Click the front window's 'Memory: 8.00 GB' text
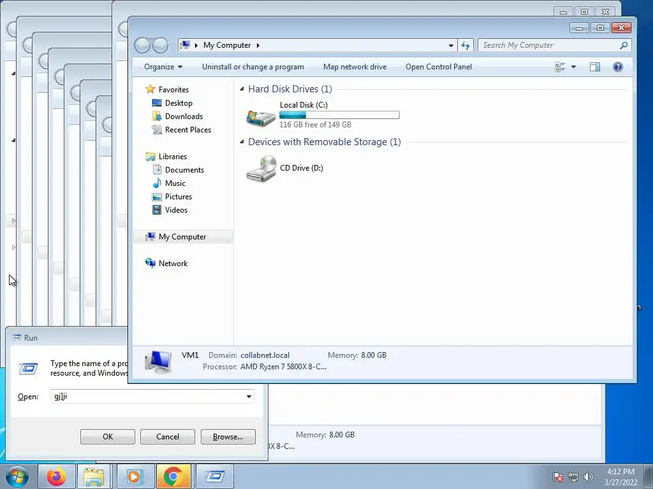The height and width of the screenshot is (489, 653). [357, 355]
